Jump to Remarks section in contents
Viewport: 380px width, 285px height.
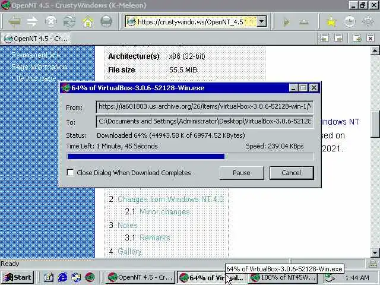pos(154,237)
